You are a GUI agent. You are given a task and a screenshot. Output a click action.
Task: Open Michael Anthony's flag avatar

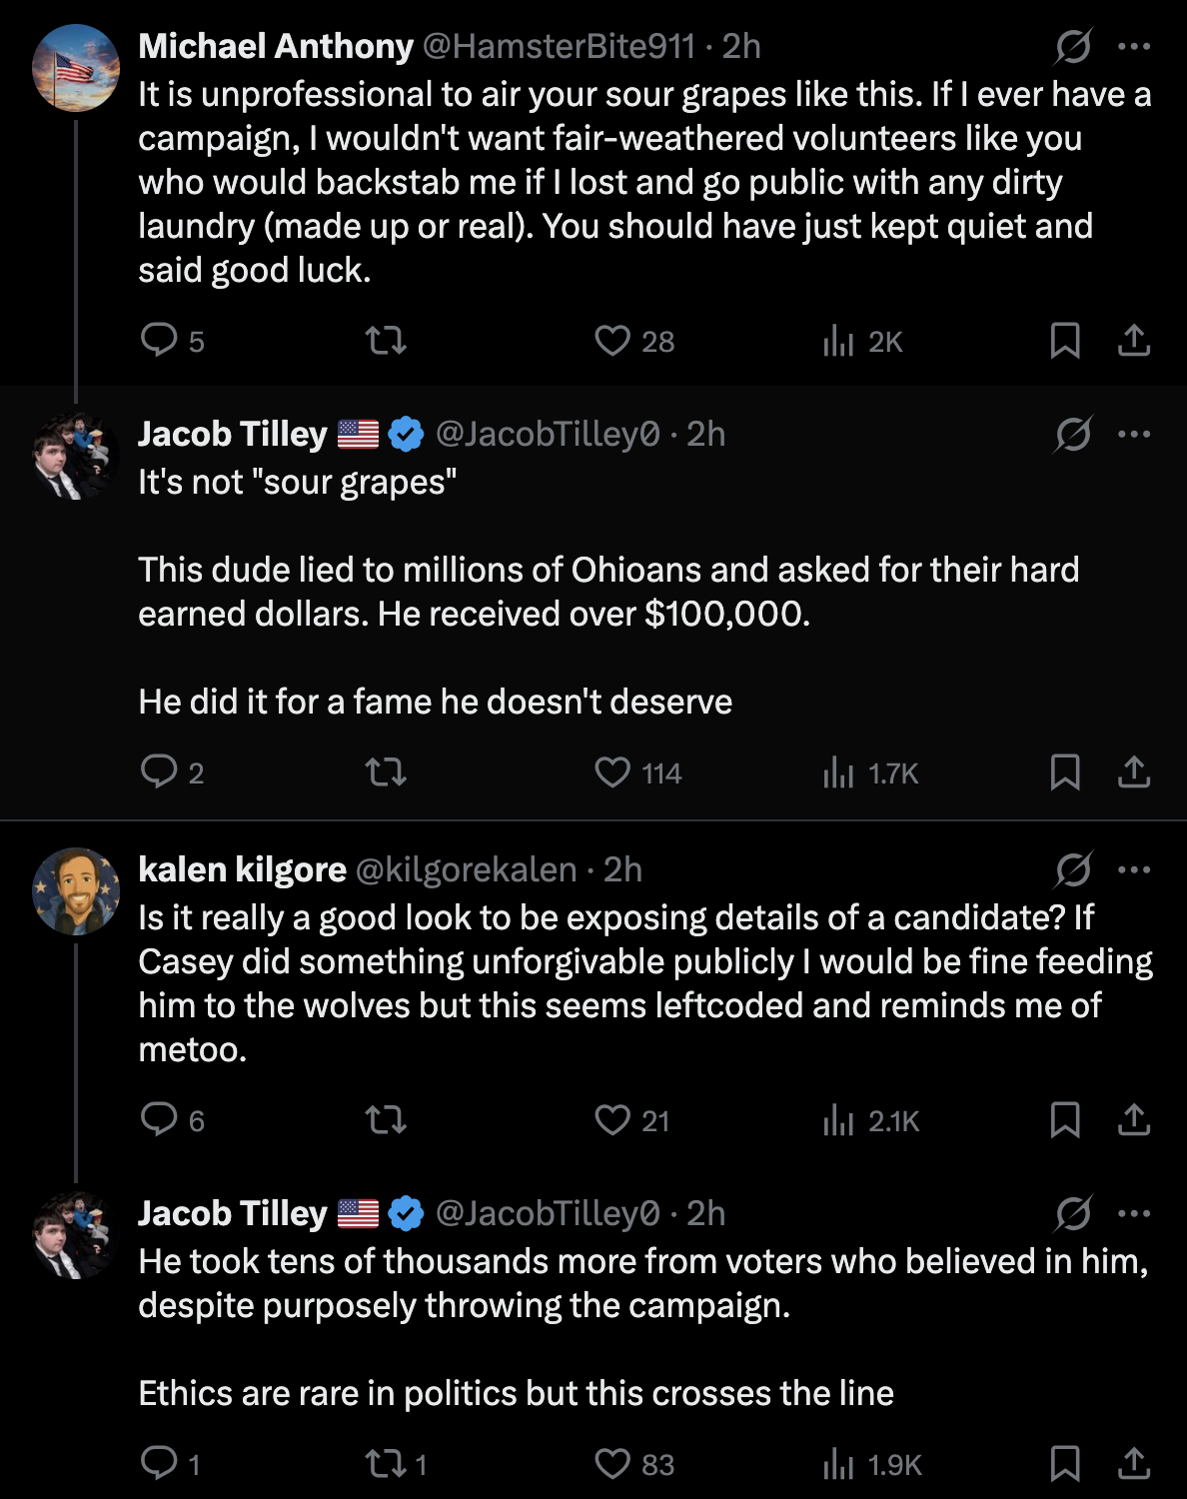[76, 68]
